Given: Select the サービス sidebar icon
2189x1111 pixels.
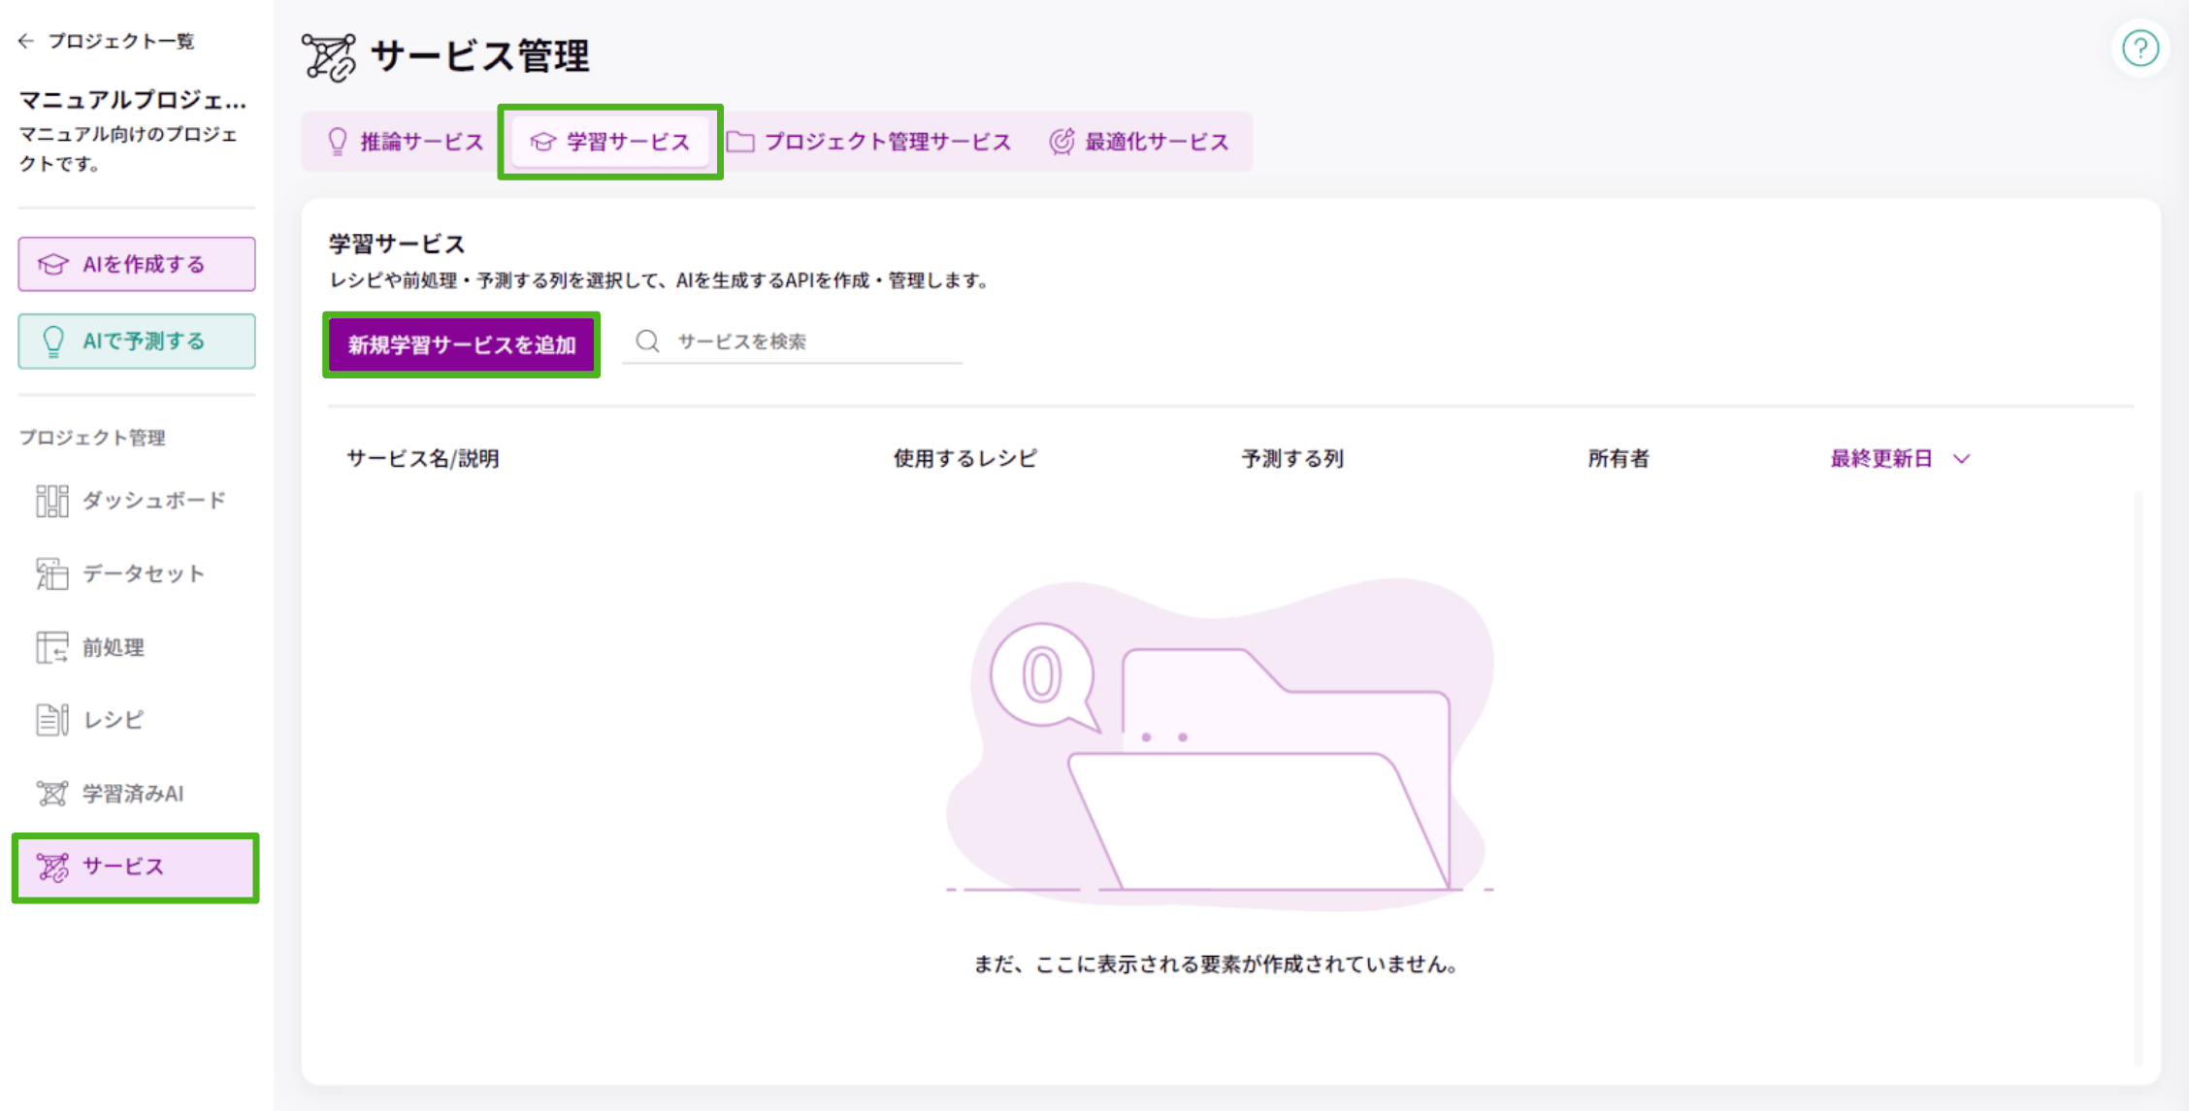Looking at the screenshot, I should point(50,866).
